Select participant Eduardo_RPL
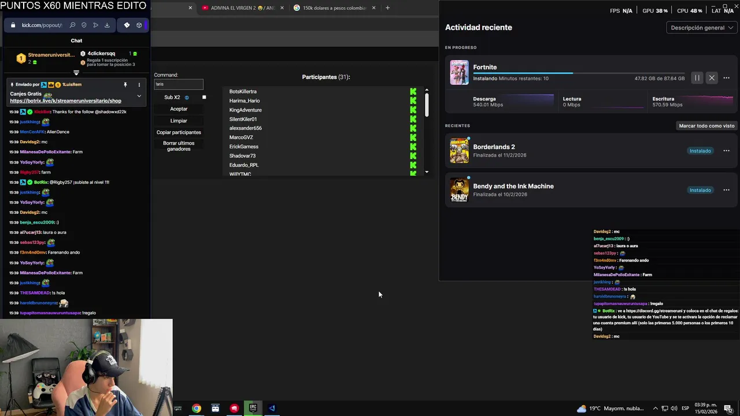 click(243, 165)
